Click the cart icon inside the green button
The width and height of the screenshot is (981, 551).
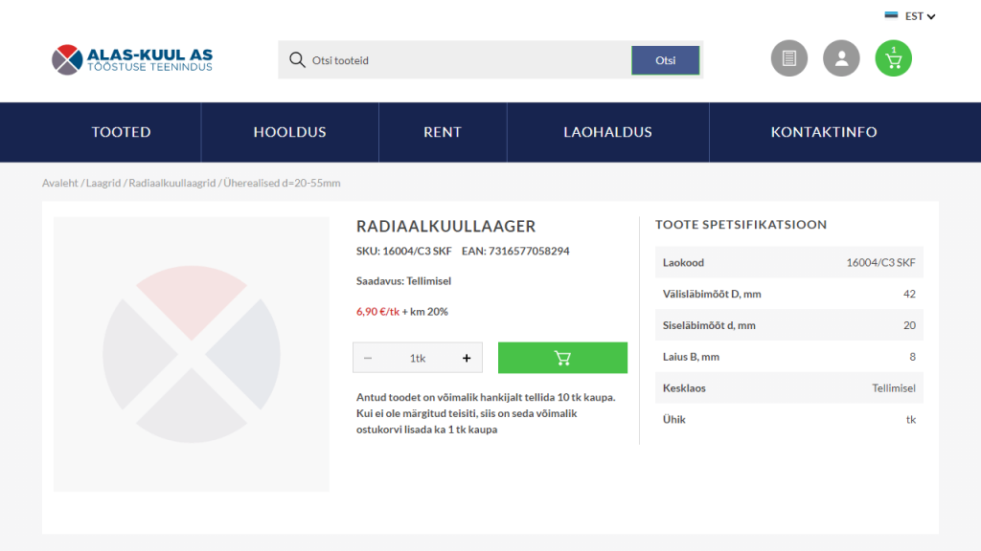tap(562, 357)
